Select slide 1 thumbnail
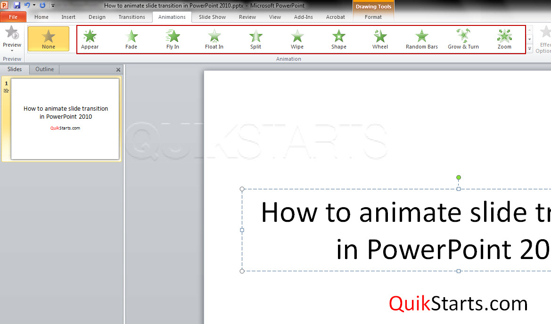Screen dimensions: 551x324 click(x=65, y=119)
